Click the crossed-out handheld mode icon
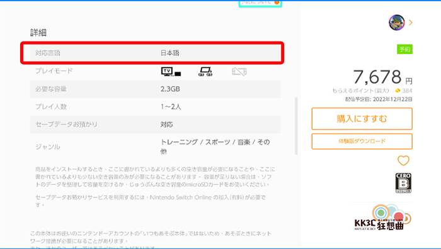The image size is (441, 249). click(239, 72)
